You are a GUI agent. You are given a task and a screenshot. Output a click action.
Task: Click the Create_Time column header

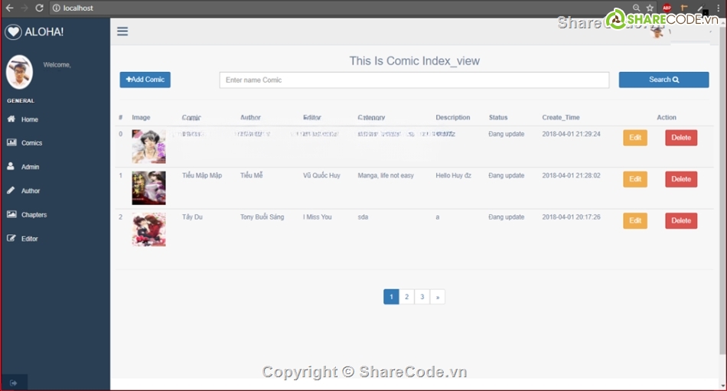[560, 117]
